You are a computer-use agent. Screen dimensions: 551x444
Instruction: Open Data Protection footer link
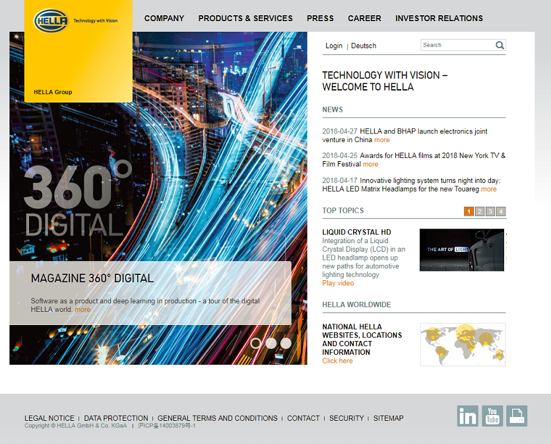pyautogui.click(x=116, y=418)
